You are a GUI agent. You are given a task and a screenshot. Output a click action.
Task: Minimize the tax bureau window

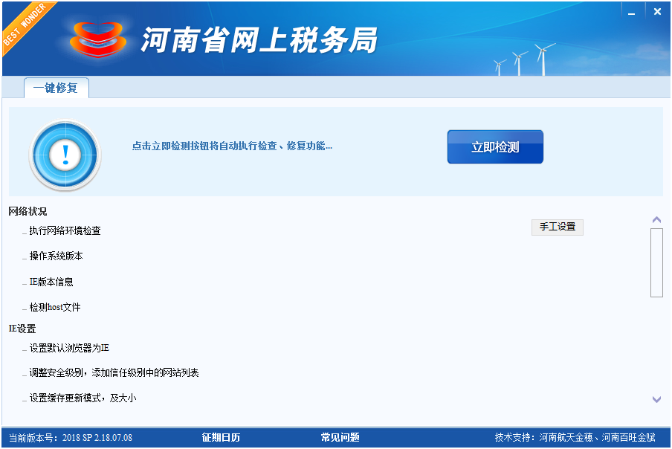click(630, 11)
